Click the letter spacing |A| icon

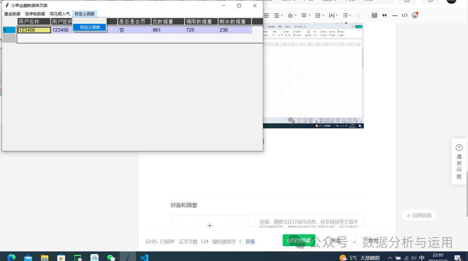click(x=331, y=16)
